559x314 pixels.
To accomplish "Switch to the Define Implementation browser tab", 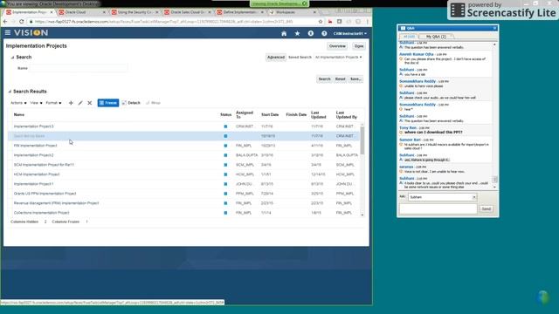I will coord(239,12).
